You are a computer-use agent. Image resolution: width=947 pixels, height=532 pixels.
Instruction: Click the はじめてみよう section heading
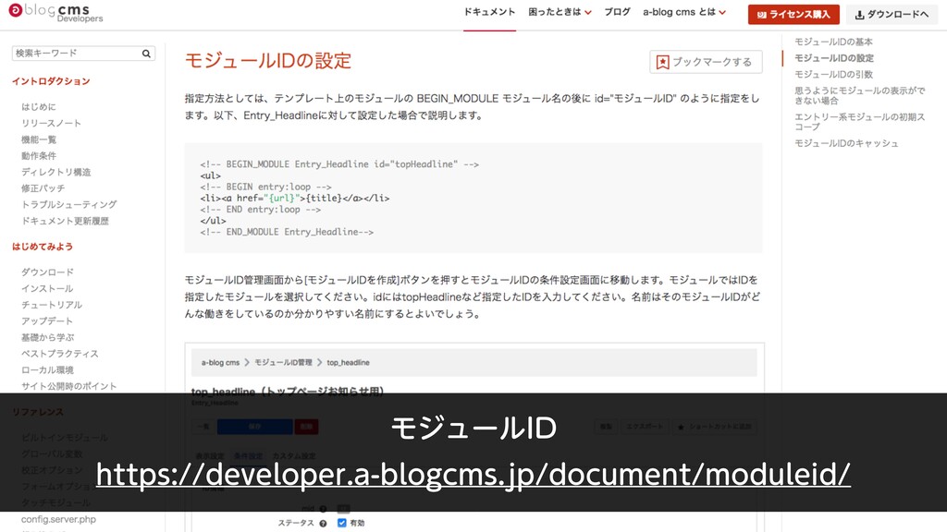point(43,247)
